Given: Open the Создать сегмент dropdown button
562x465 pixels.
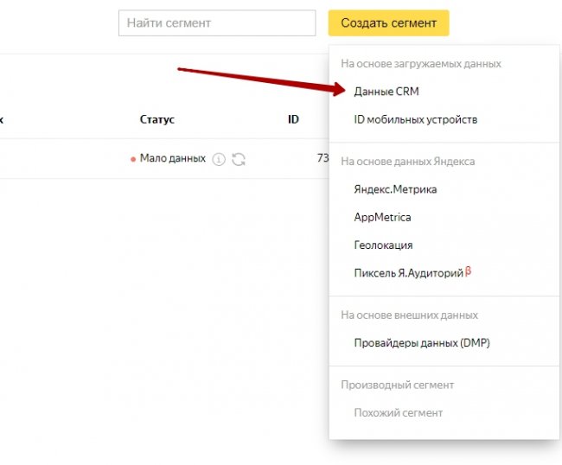Looking at the screenshot, I should 388,23.
